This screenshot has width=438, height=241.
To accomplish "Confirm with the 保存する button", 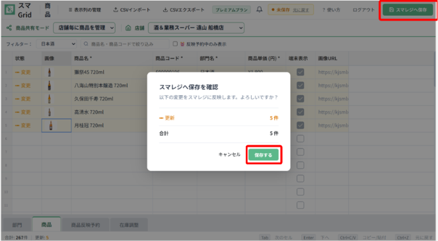I will point(264,155).
